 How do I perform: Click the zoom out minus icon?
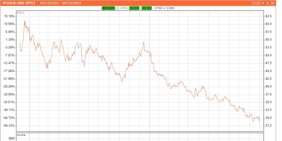[x=254, y=3]
